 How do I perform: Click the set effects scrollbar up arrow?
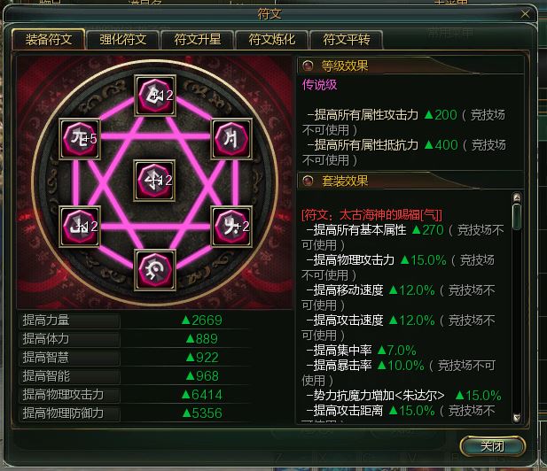[x=517, y=197]
